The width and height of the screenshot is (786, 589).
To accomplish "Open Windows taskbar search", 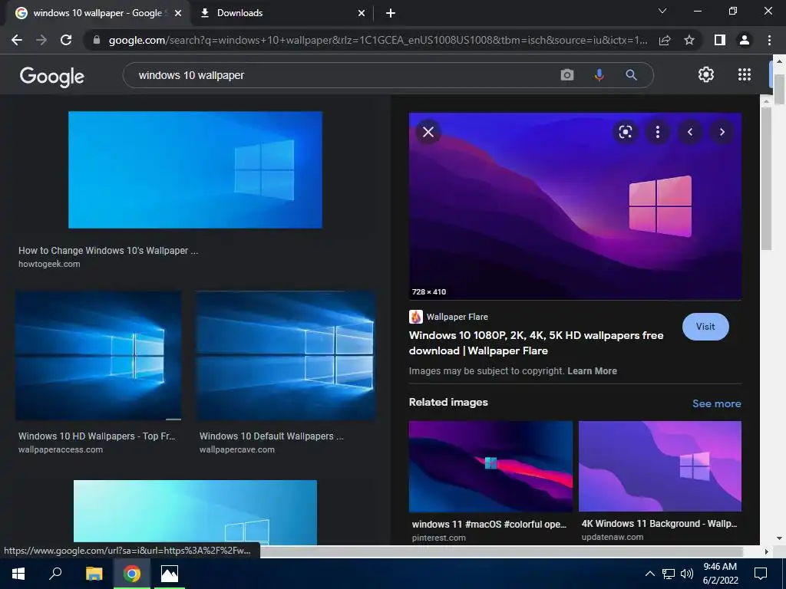I will click(55, 574).
